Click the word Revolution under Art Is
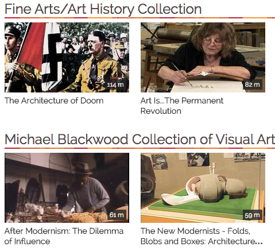The image size is (275, 251). tap(161, 111)
